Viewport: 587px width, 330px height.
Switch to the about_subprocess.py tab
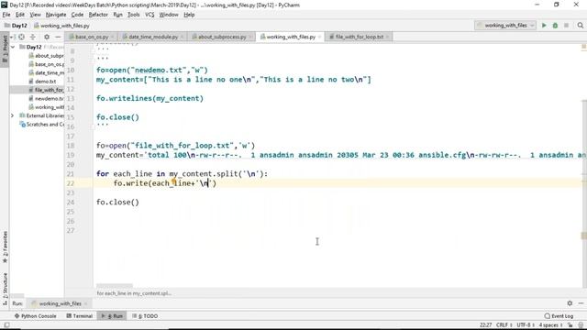pos(222,37)
